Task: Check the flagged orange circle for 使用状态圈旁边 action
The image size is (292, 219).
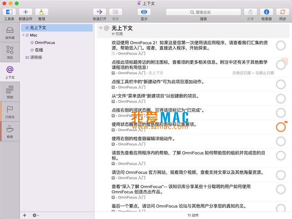Action: 281,127
